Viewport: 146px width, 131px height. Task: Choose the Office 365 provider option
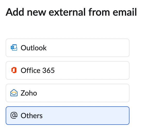68,70
